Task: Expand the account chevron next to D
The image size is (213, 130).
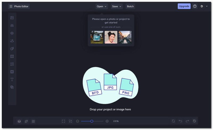Action: [207, 6]
